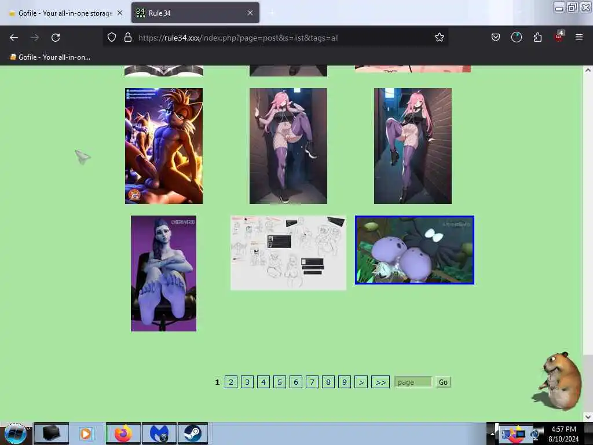Open the Gofile bookmark in bookmarks toolbar

(x=50, y=57)
